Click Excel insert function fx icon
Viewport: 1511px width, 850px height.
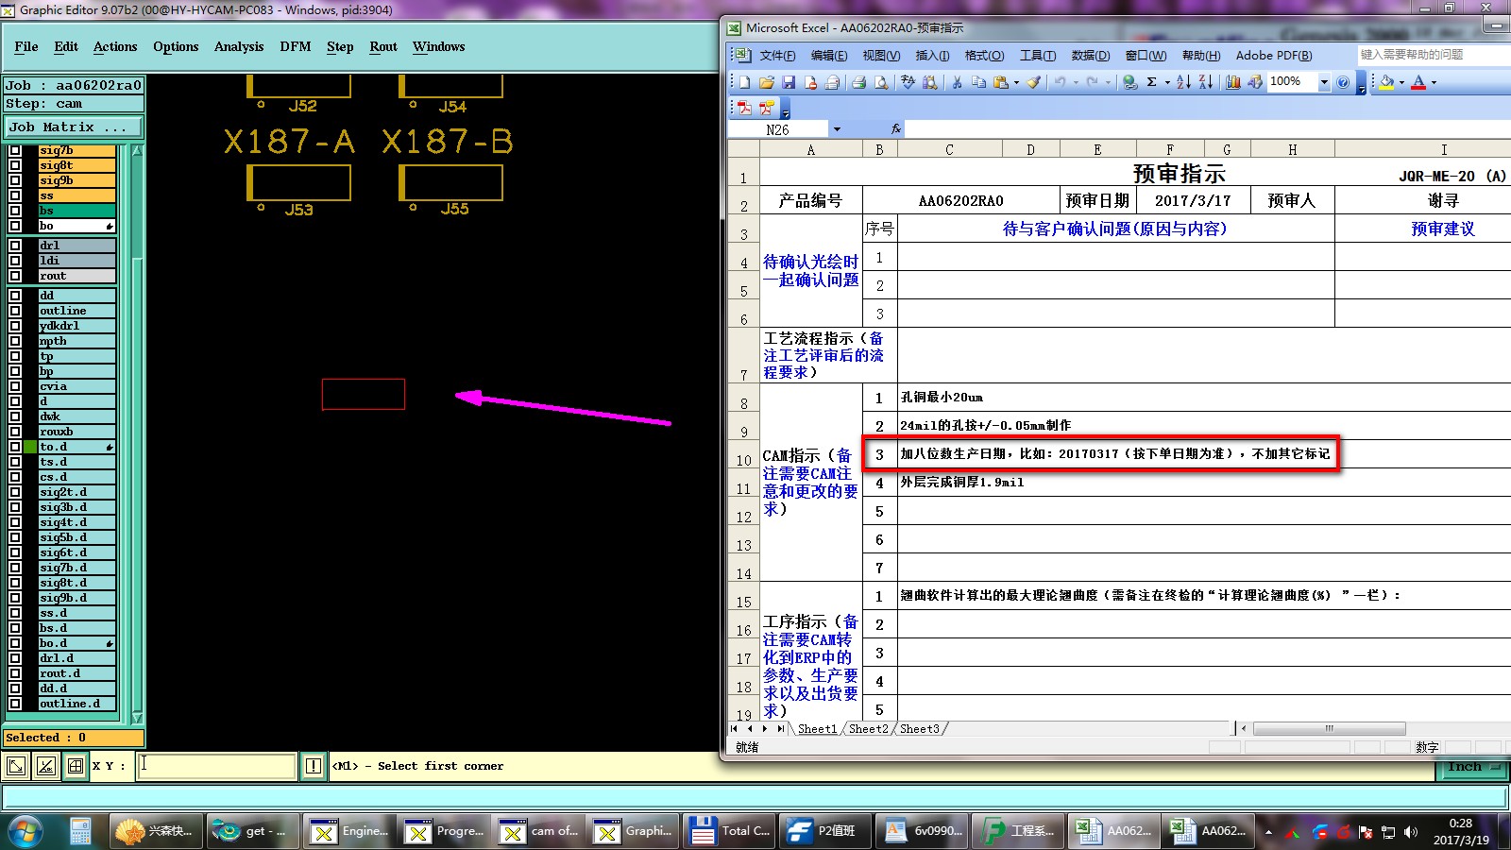[x=896, y=128]
